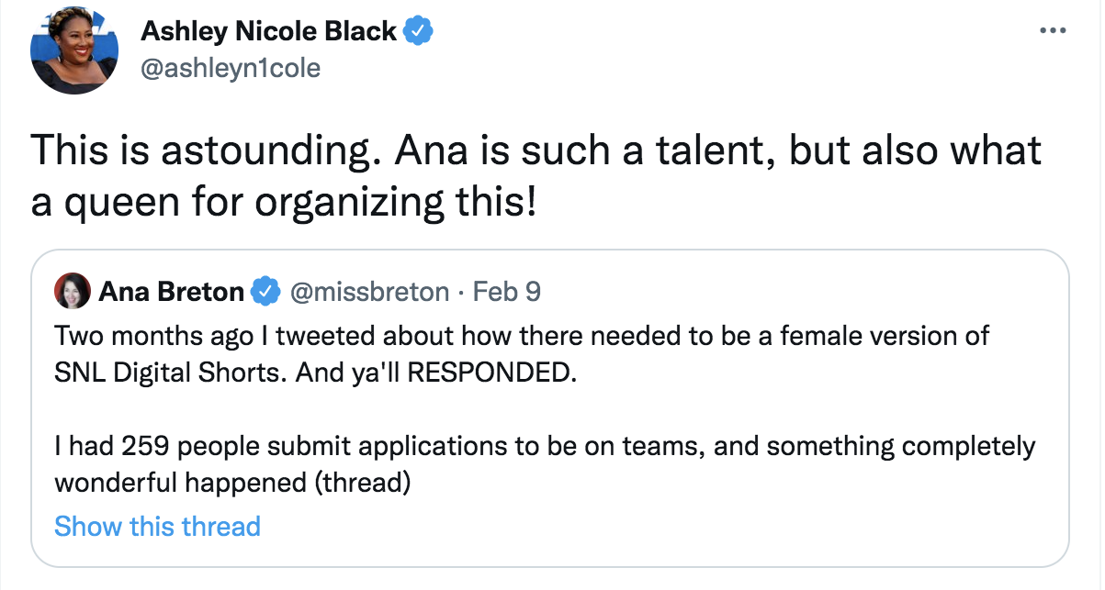This screenshot has width=1105, height=590.
Task: Open the Ashley Nicole Black display name
Action: click(x=268, y=31)
